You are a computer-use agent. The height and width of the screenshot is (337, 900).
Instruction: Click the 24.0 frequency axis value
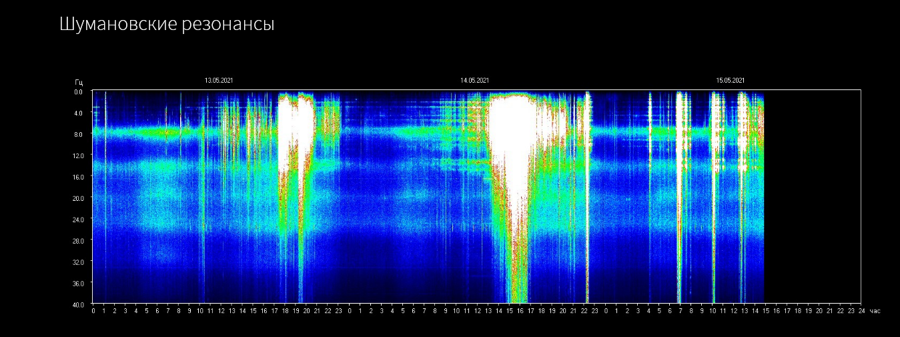78,219
